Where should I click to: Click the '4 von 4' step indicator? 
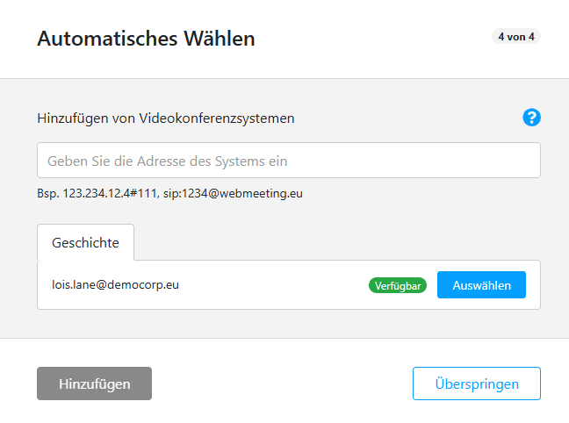click(x=516, y=37)
